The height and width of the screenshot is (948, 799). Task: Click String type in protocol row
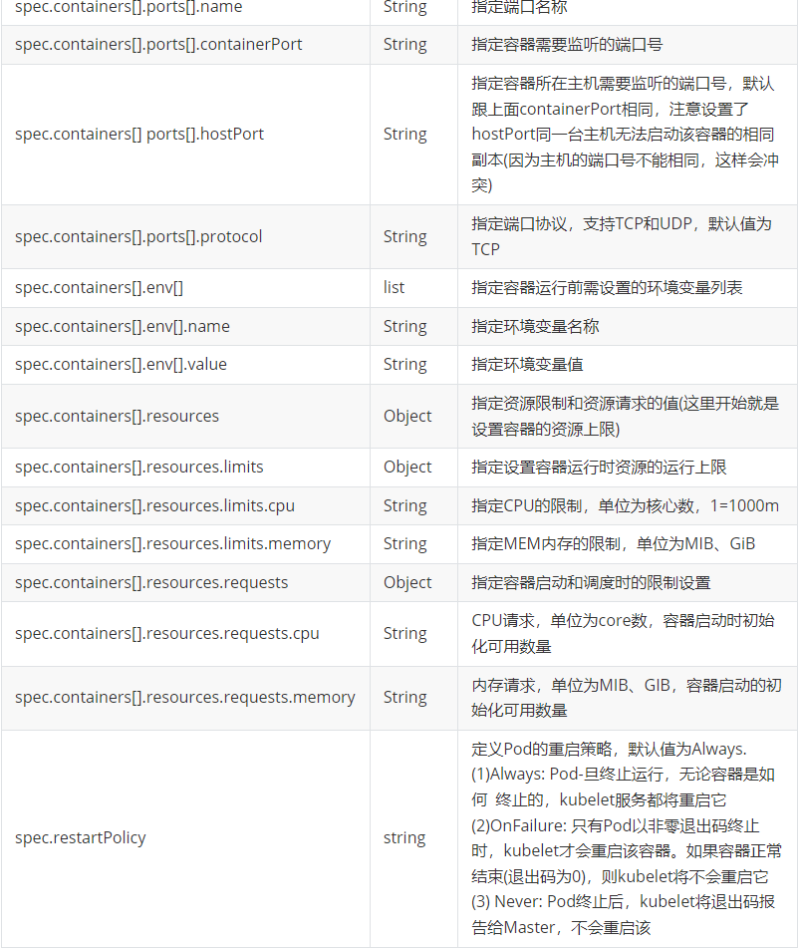404,236
